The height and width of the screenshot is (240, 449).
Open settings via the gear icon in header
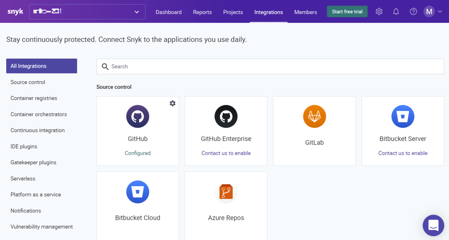tap(379, 12)
